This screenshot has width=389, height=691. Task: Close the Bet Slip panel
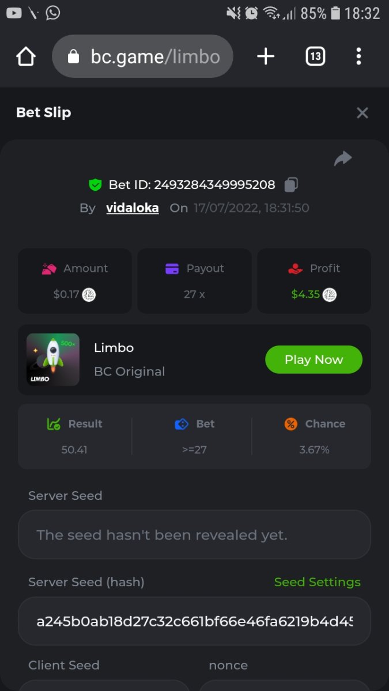coord(362,113)
